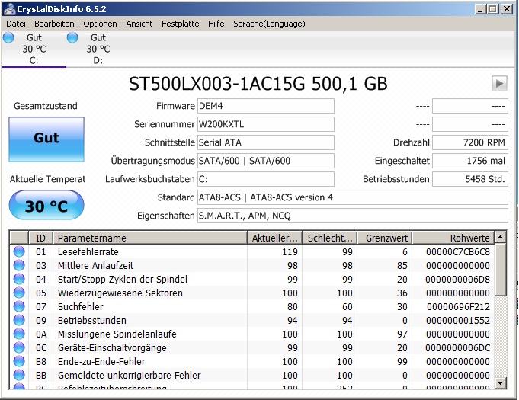Click status orb for Ende-zu-Ende-Fehler row
Screen dimensions: 519x400
coord(19,362)
